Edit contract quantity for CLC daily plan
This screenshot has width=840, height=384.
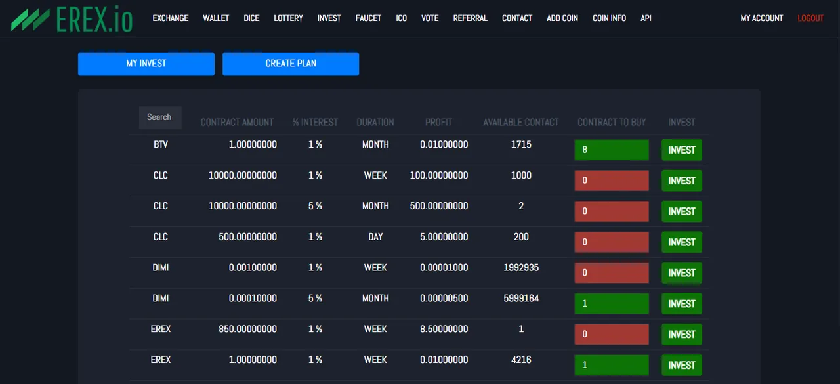612,242
